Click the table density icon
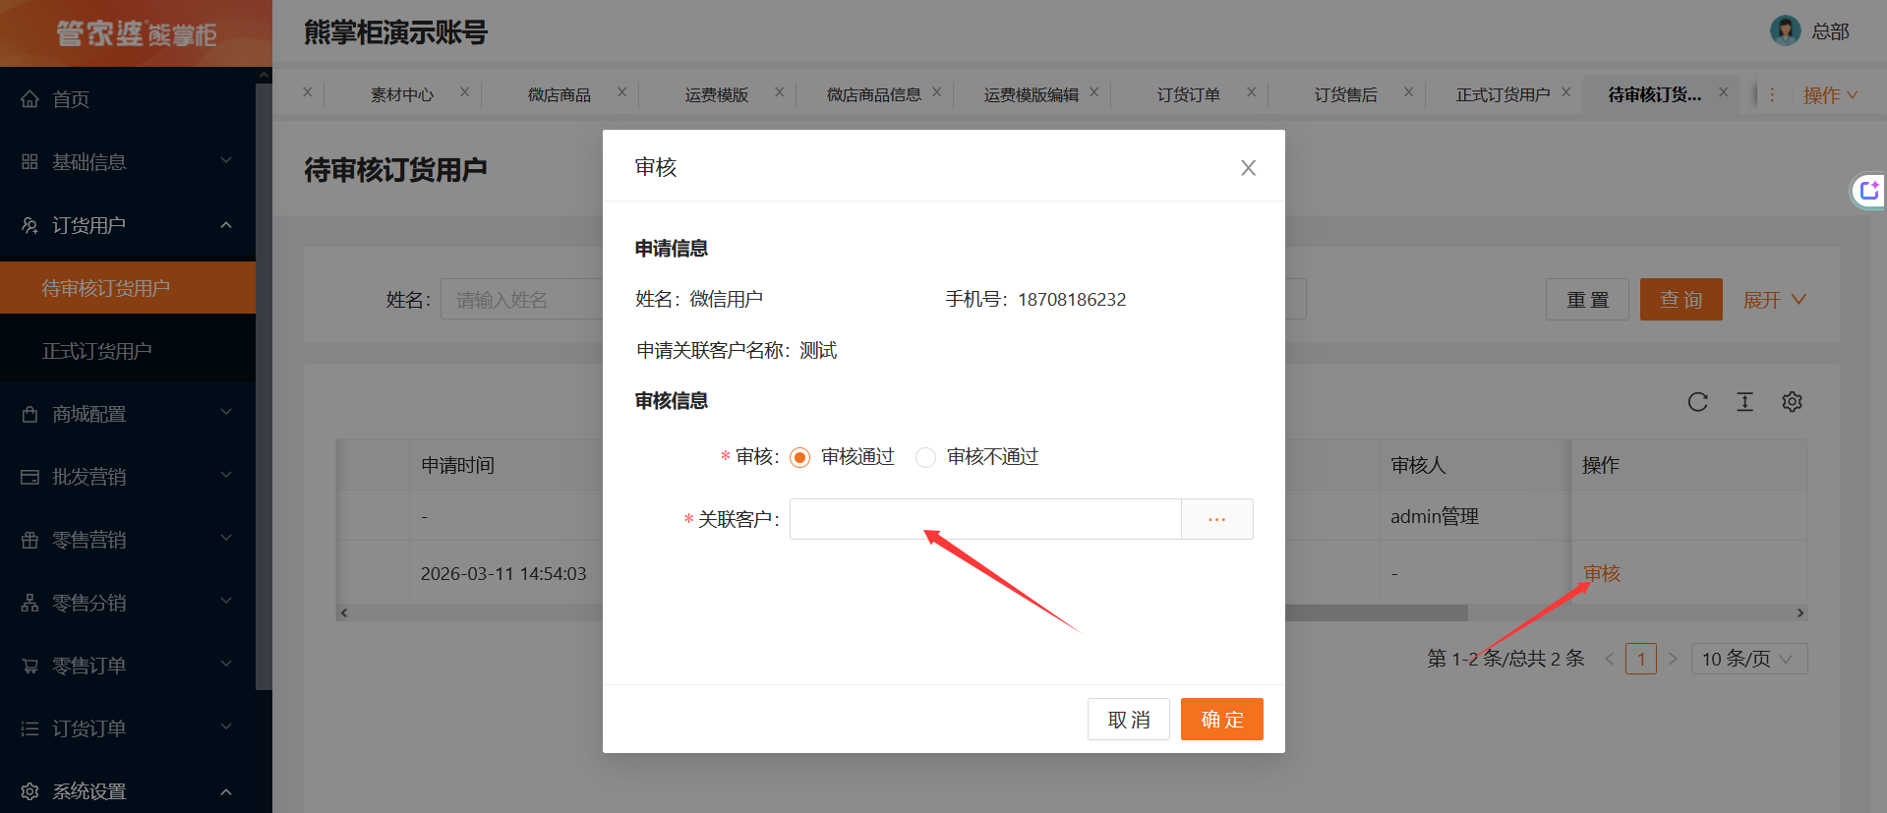The image size is (1887, 813). [x=1744, y=402]
